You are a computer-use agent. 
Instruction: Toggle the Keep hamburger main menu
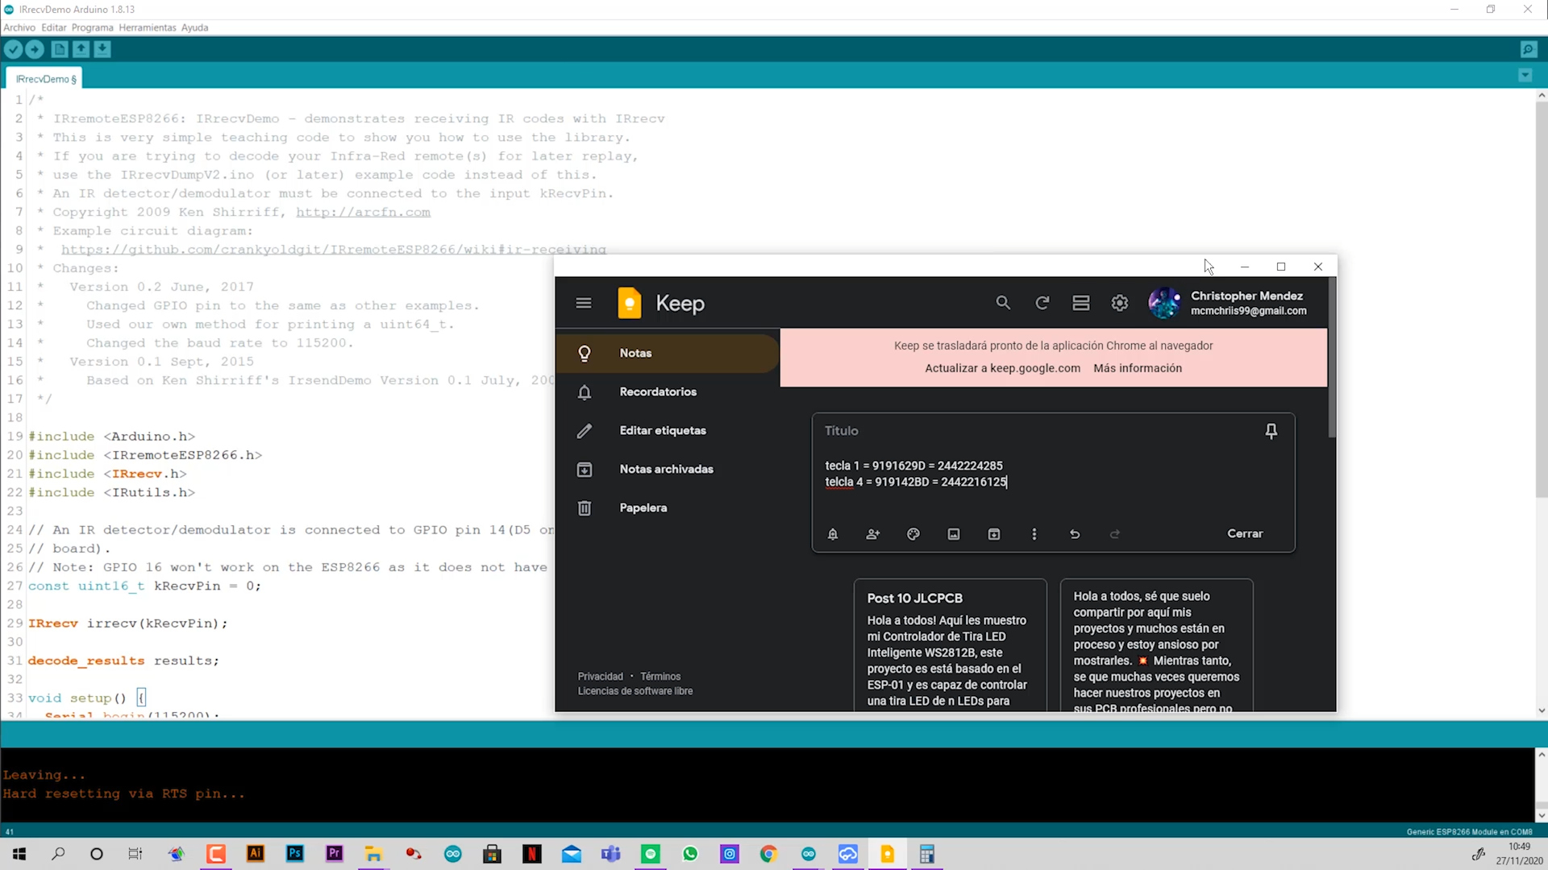(x=584, y=303)
